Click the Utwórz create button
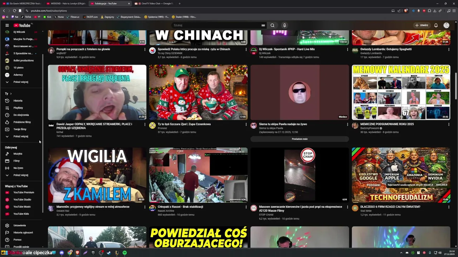 [422, 25]
